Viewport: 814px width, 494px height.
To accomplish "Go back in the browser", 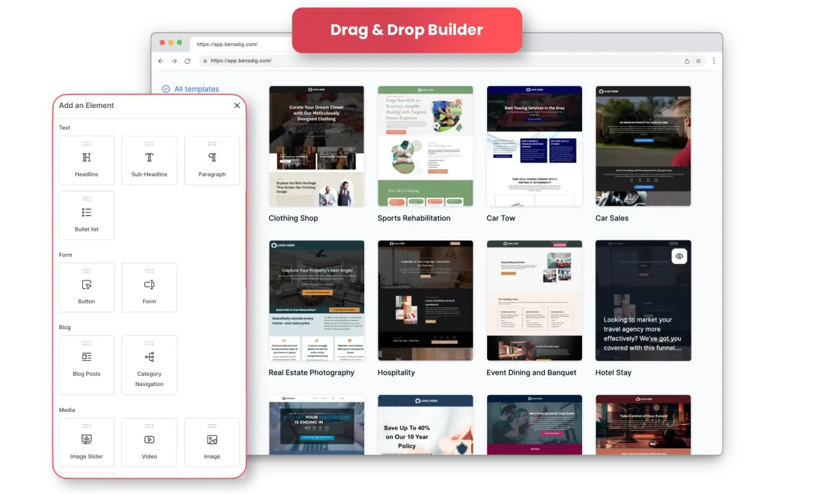I will (x=161, y=61).
